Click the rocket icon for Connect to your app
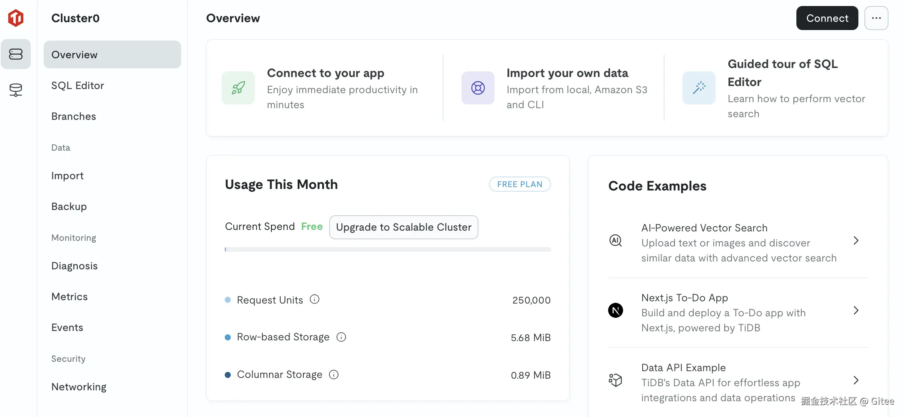This screenshot has width=905, height=417. tap(238, 88)
